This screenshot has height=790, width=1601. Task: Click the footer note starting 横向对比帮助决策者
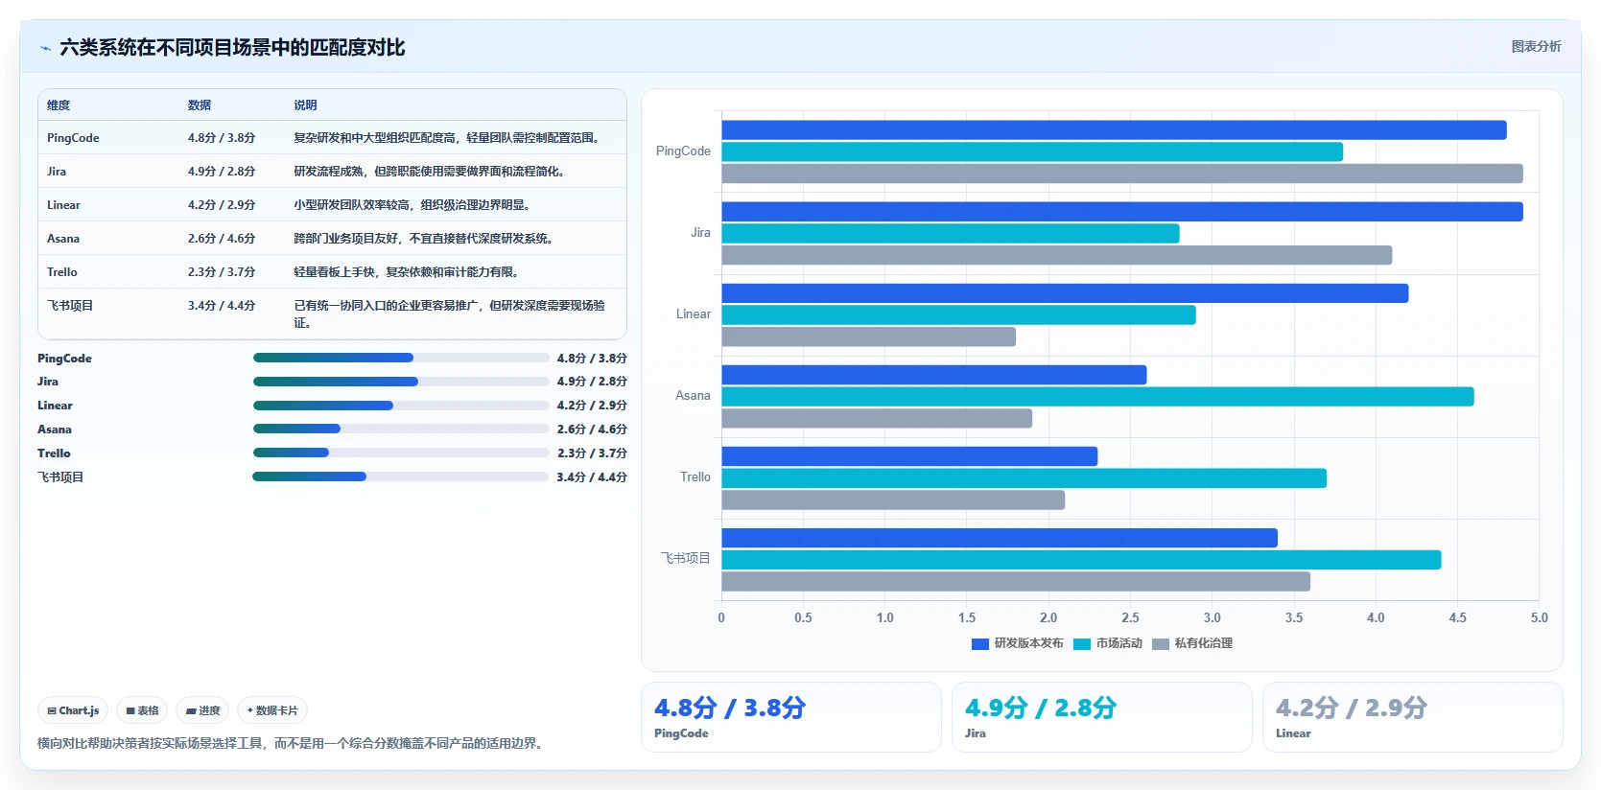coord(293,744)
